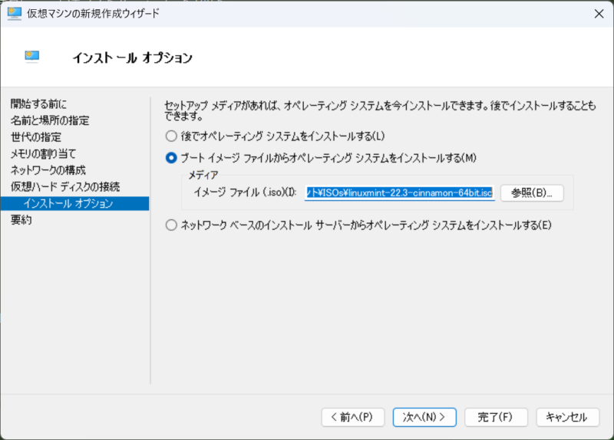Select 仮想ハード ディスクの接続 step
This screenshot has height=440, width=614.
click(65, 187)
